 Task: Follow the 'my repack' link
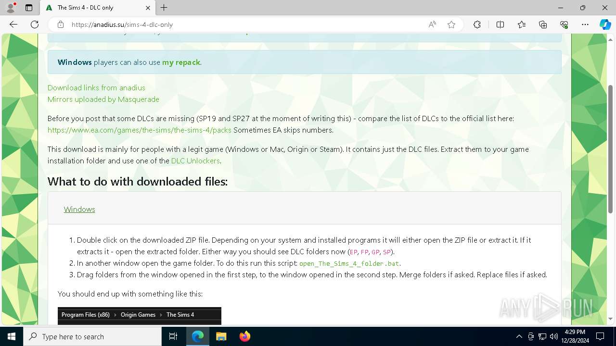[181, 62]
